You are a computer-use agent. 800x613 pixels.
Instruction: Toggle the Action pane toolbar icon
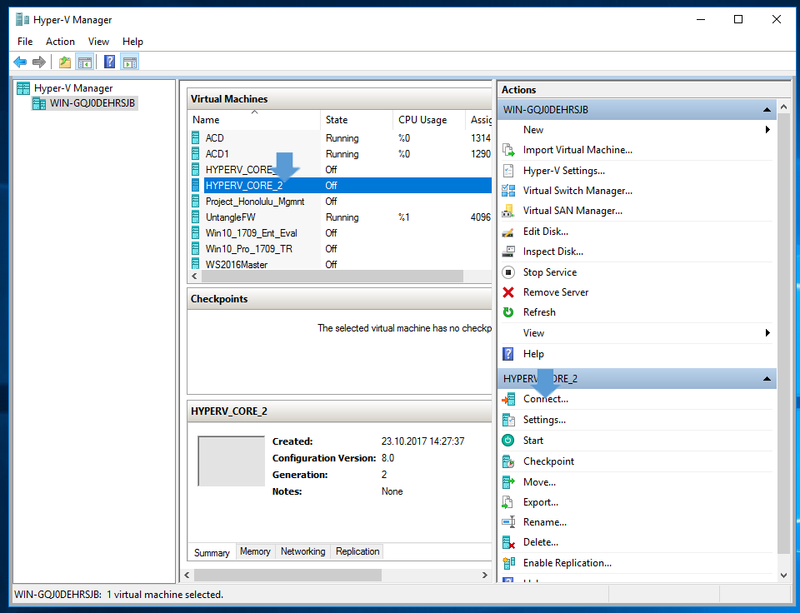coord(130,62)
